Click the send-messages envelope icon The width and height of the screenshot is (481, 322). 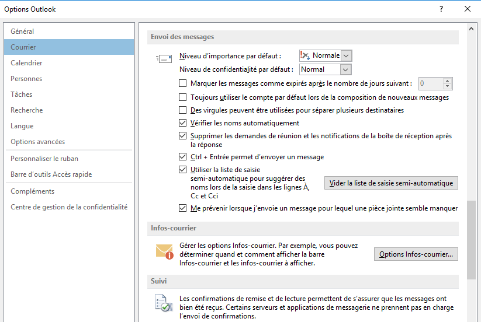(164, 58)
